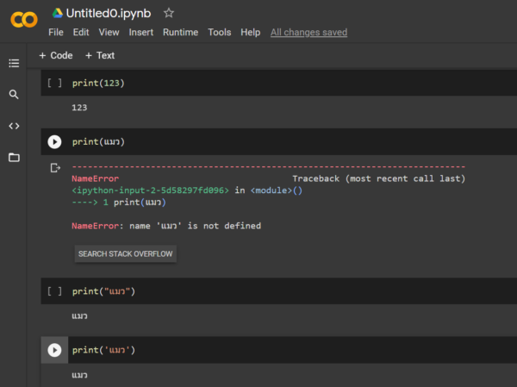Viewport: 517px width, 387px height.
Task: Click SEARCH STACK OVERFLOW button
Action: [x=125, y=253]
